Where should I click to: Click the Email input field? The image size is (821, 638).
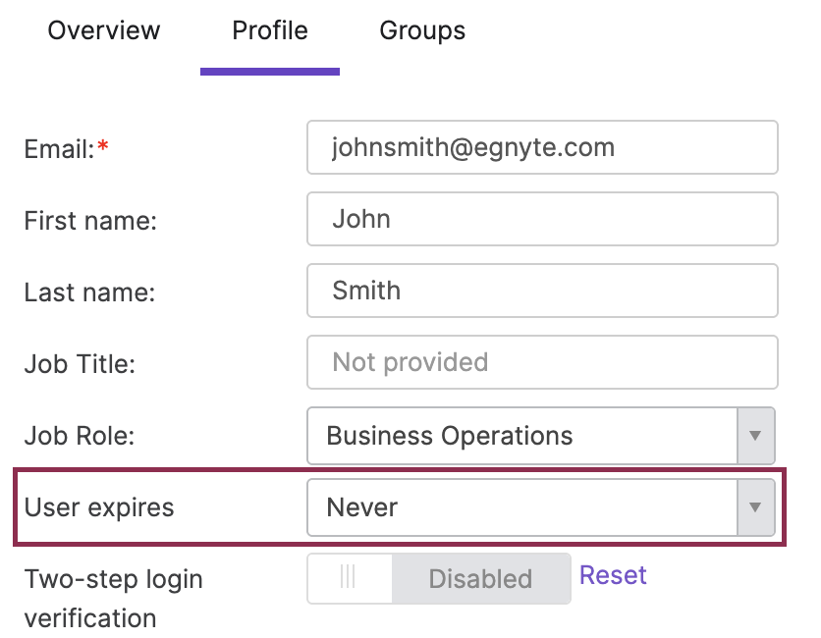tap(541, 147)
